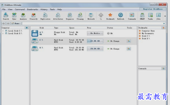The width and height of the screenshot is (170, 105).
Task: Open the My Documents bookmark
Action: coord(148,33)
